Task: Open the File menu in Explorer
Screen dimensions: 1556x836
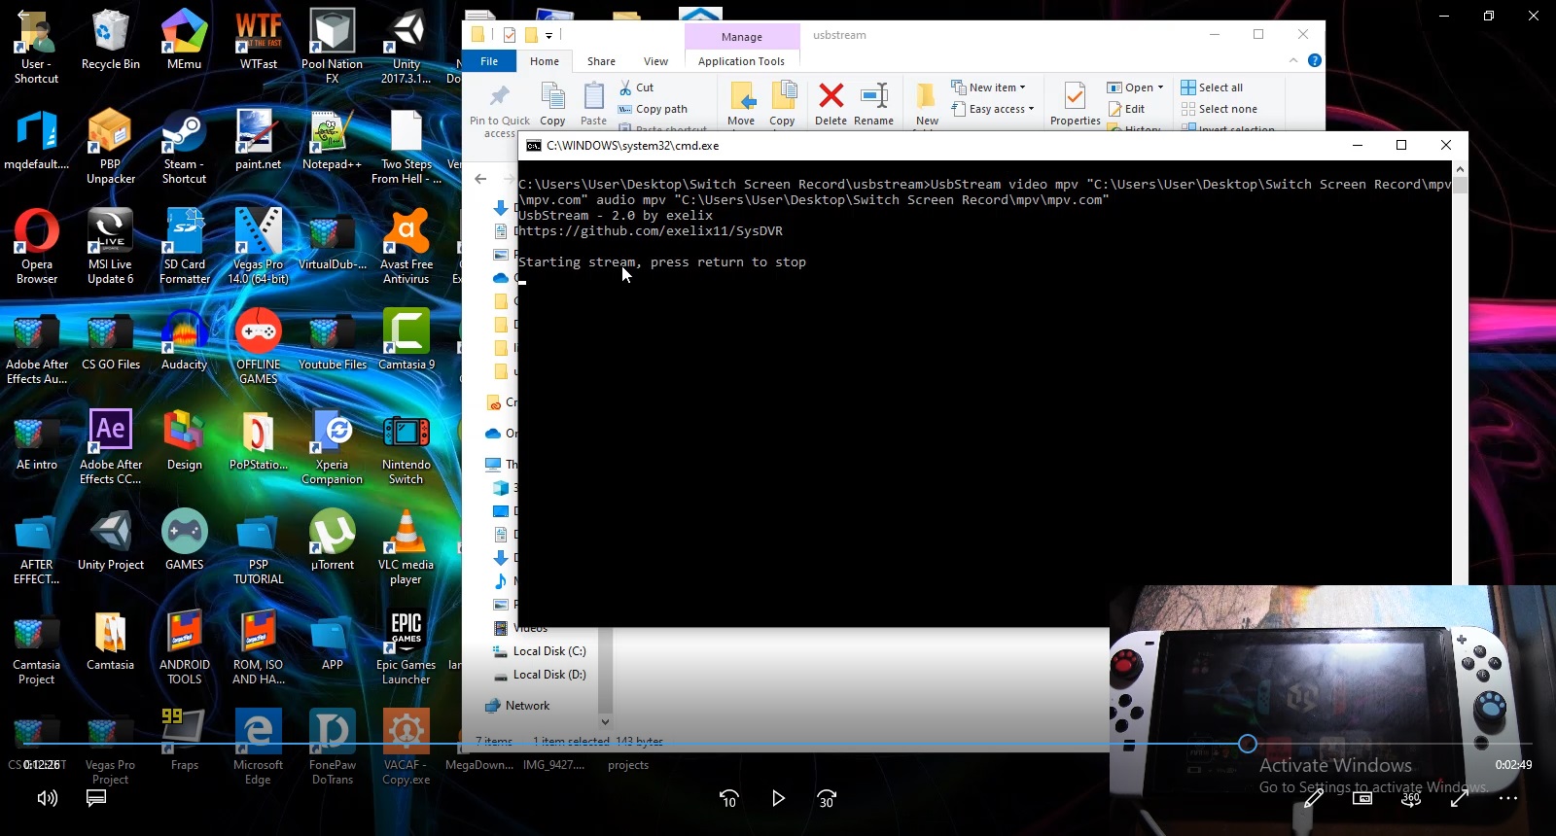Action: pyautogui.click(x=489, y=61)
